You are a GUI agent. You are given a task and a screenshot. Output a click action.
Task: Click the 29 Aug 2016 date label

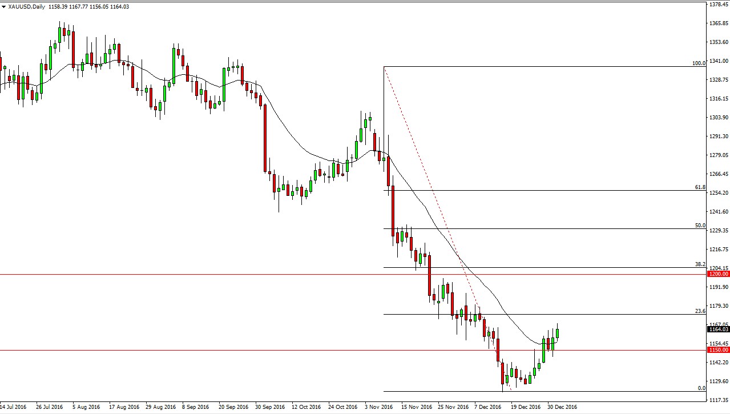tap(160, 407)
